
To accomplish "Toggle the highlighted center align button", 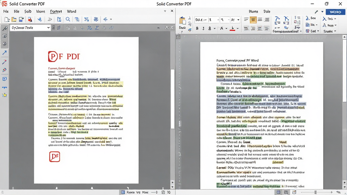I will click(x=253, y=20).
